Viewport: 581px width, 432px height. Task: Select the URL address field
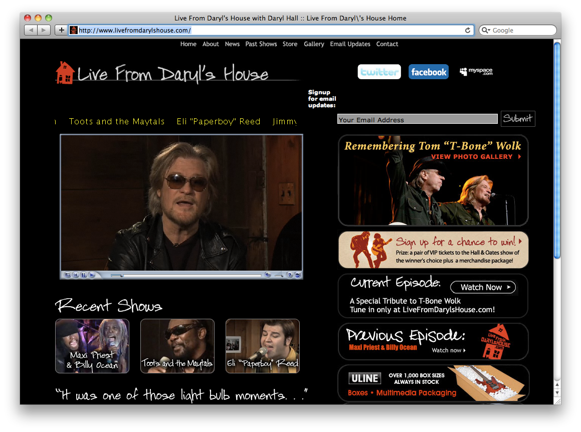coord(271,31)
